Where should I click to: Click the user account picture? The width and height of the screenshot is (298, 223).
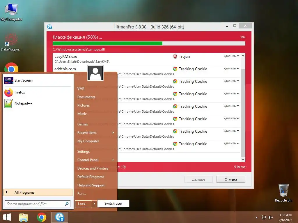click(x=95, y=73)
